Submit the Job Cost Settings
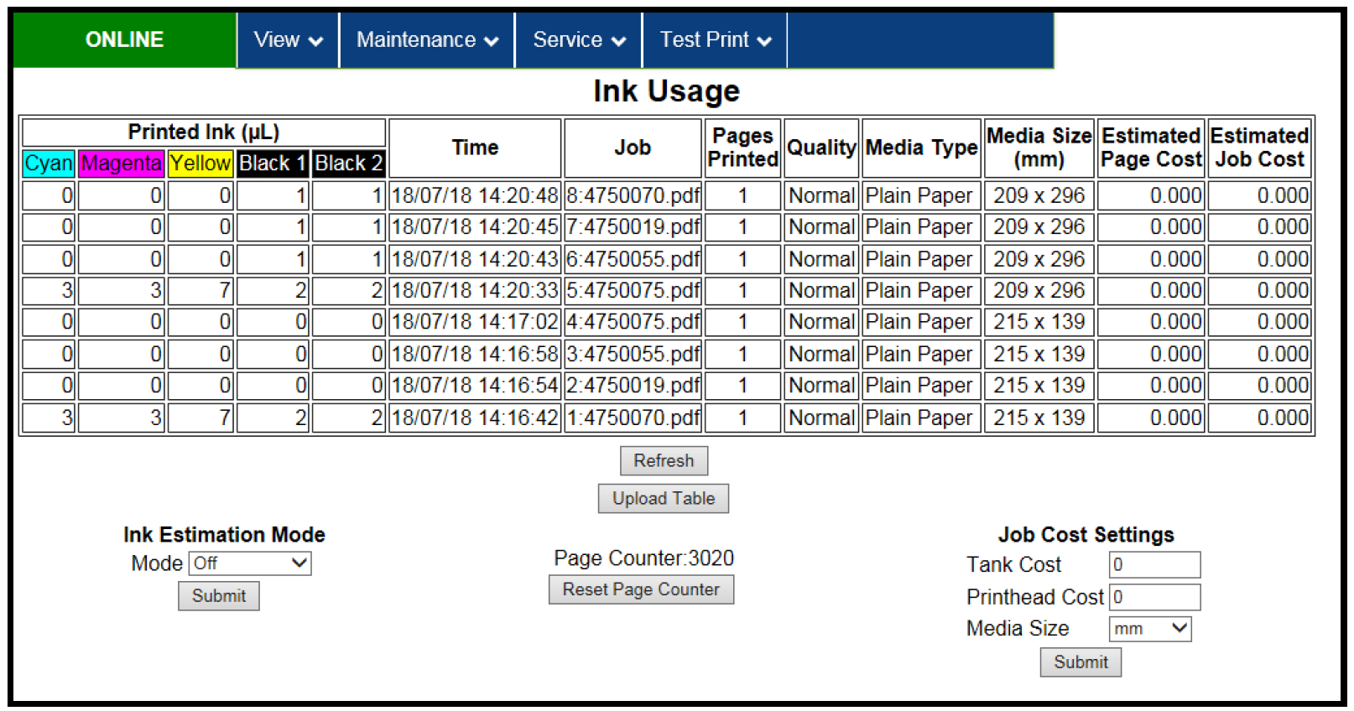1354x711 pixels. pyautogui.click(x=1081, y=662)
